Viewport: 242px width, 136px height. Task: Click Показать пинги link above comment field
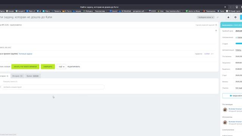(x=10, y=82)
